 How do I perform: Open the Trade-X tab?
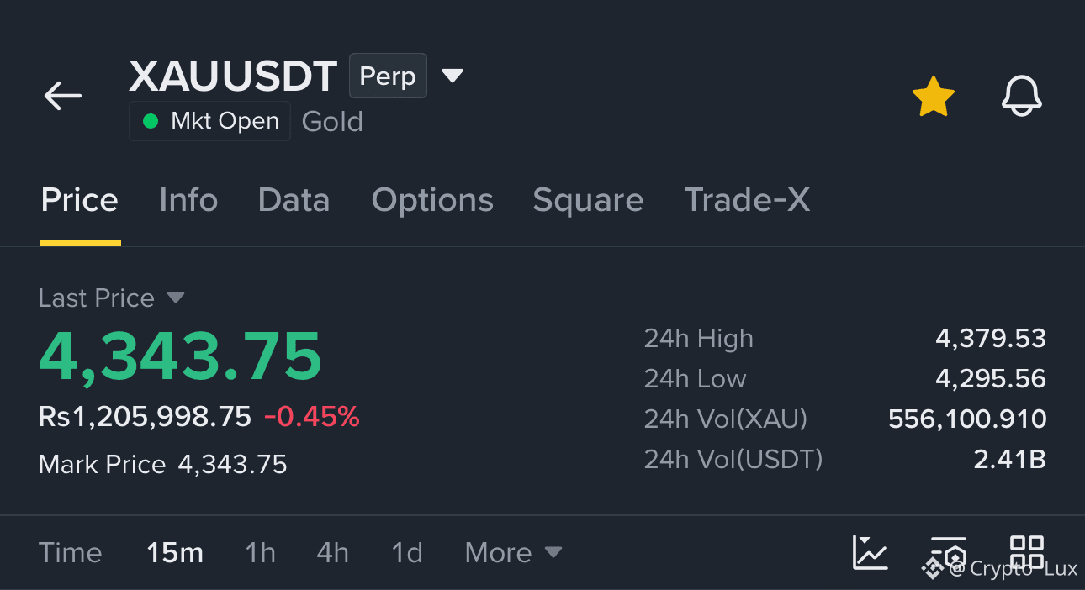tap(747, 200)
